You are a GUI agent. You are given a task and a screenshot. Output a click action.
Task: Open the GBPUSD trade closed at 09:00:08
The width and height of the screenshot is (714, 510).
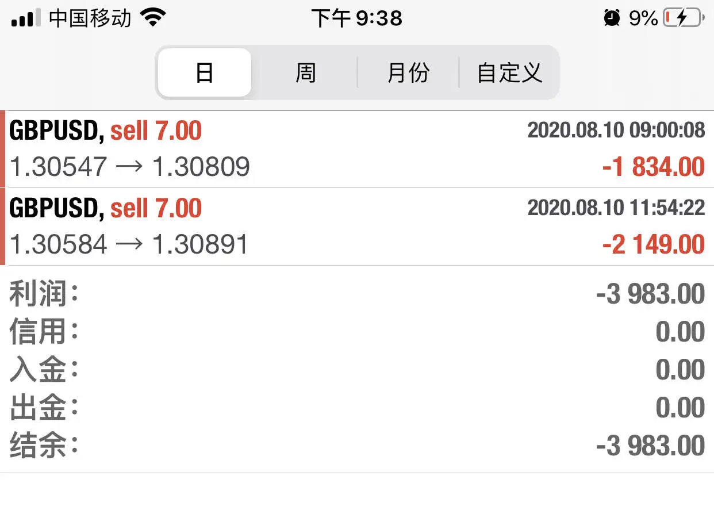[x=357, y=149]
